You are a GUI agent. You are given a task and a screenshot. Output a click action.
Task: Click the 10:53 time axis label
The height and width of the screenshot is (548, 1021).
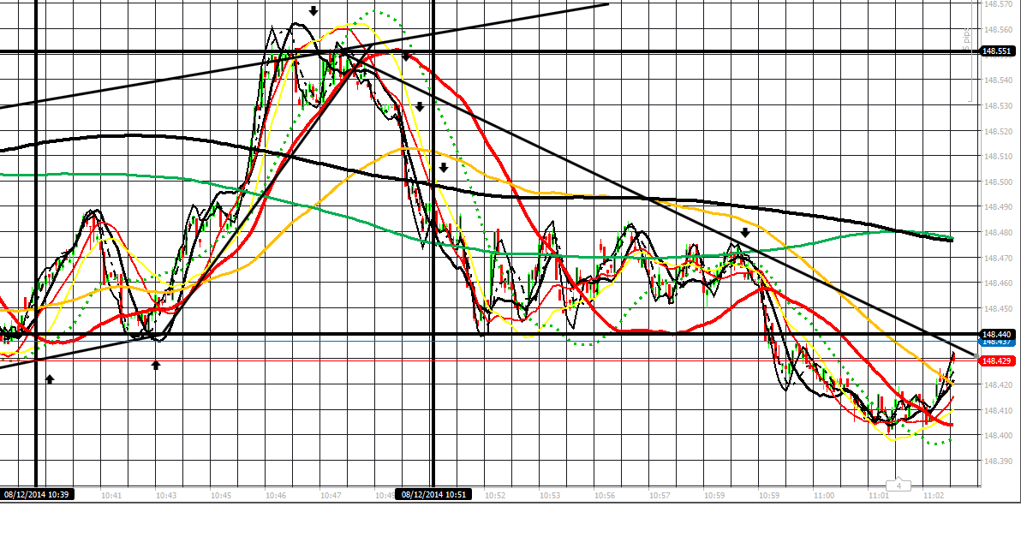pos(550,495)
